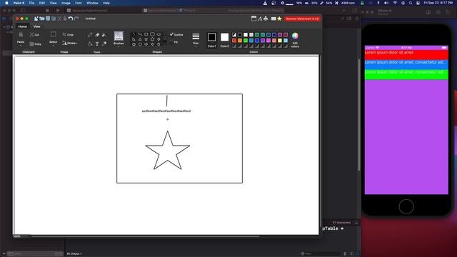Viewport: 457px width, 257px height.
Task: Tap the blue Lorem ipsum row in simulator
Action: point(406,64)
